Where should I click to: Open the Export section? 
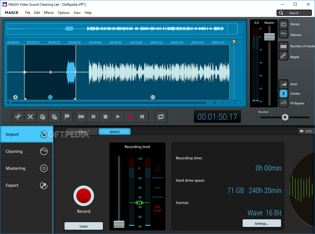(27, 185)
